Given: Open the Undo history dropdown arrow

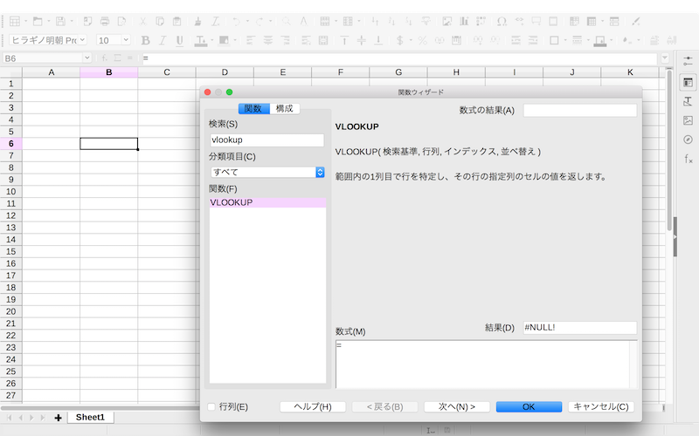Looking at the screenshot, I should click(246, 21).
